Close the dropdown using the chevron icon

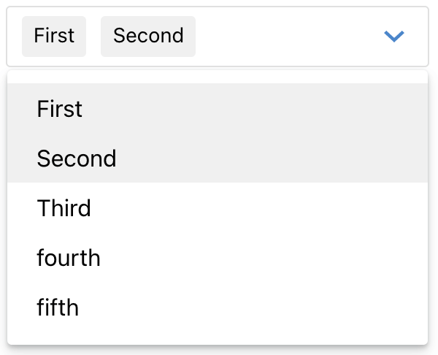(x=394, y=36)
